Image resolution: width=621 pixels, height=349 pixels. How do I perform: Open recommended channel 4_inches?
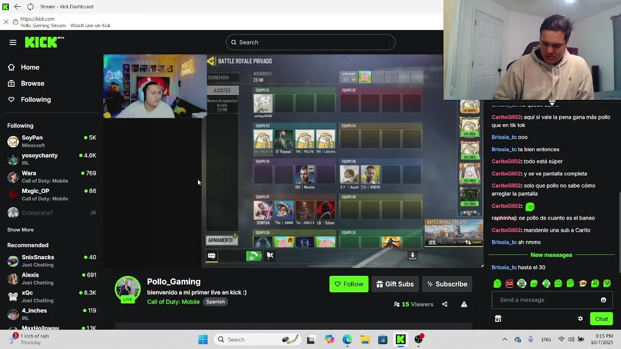tap(52, 314)
